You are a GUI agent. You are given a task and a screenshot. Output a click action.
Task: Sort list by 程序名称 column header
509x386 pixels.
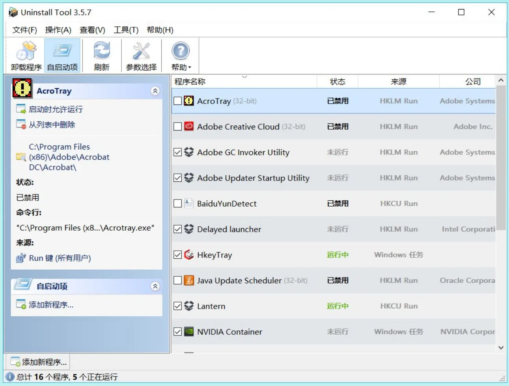244,82
